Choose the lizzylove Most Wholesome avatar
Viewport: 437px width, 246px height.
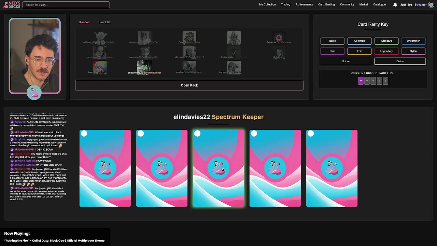coord(189,67)
